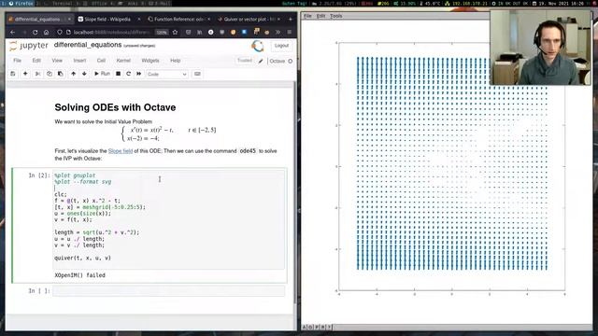Toggle autoscale 'A' button in plot window
Viewport: 598px width, 336px height.
click(x=305, y=327)
